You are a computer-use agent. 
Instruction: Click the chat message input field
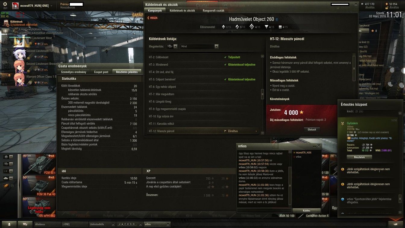pos(264,211)
